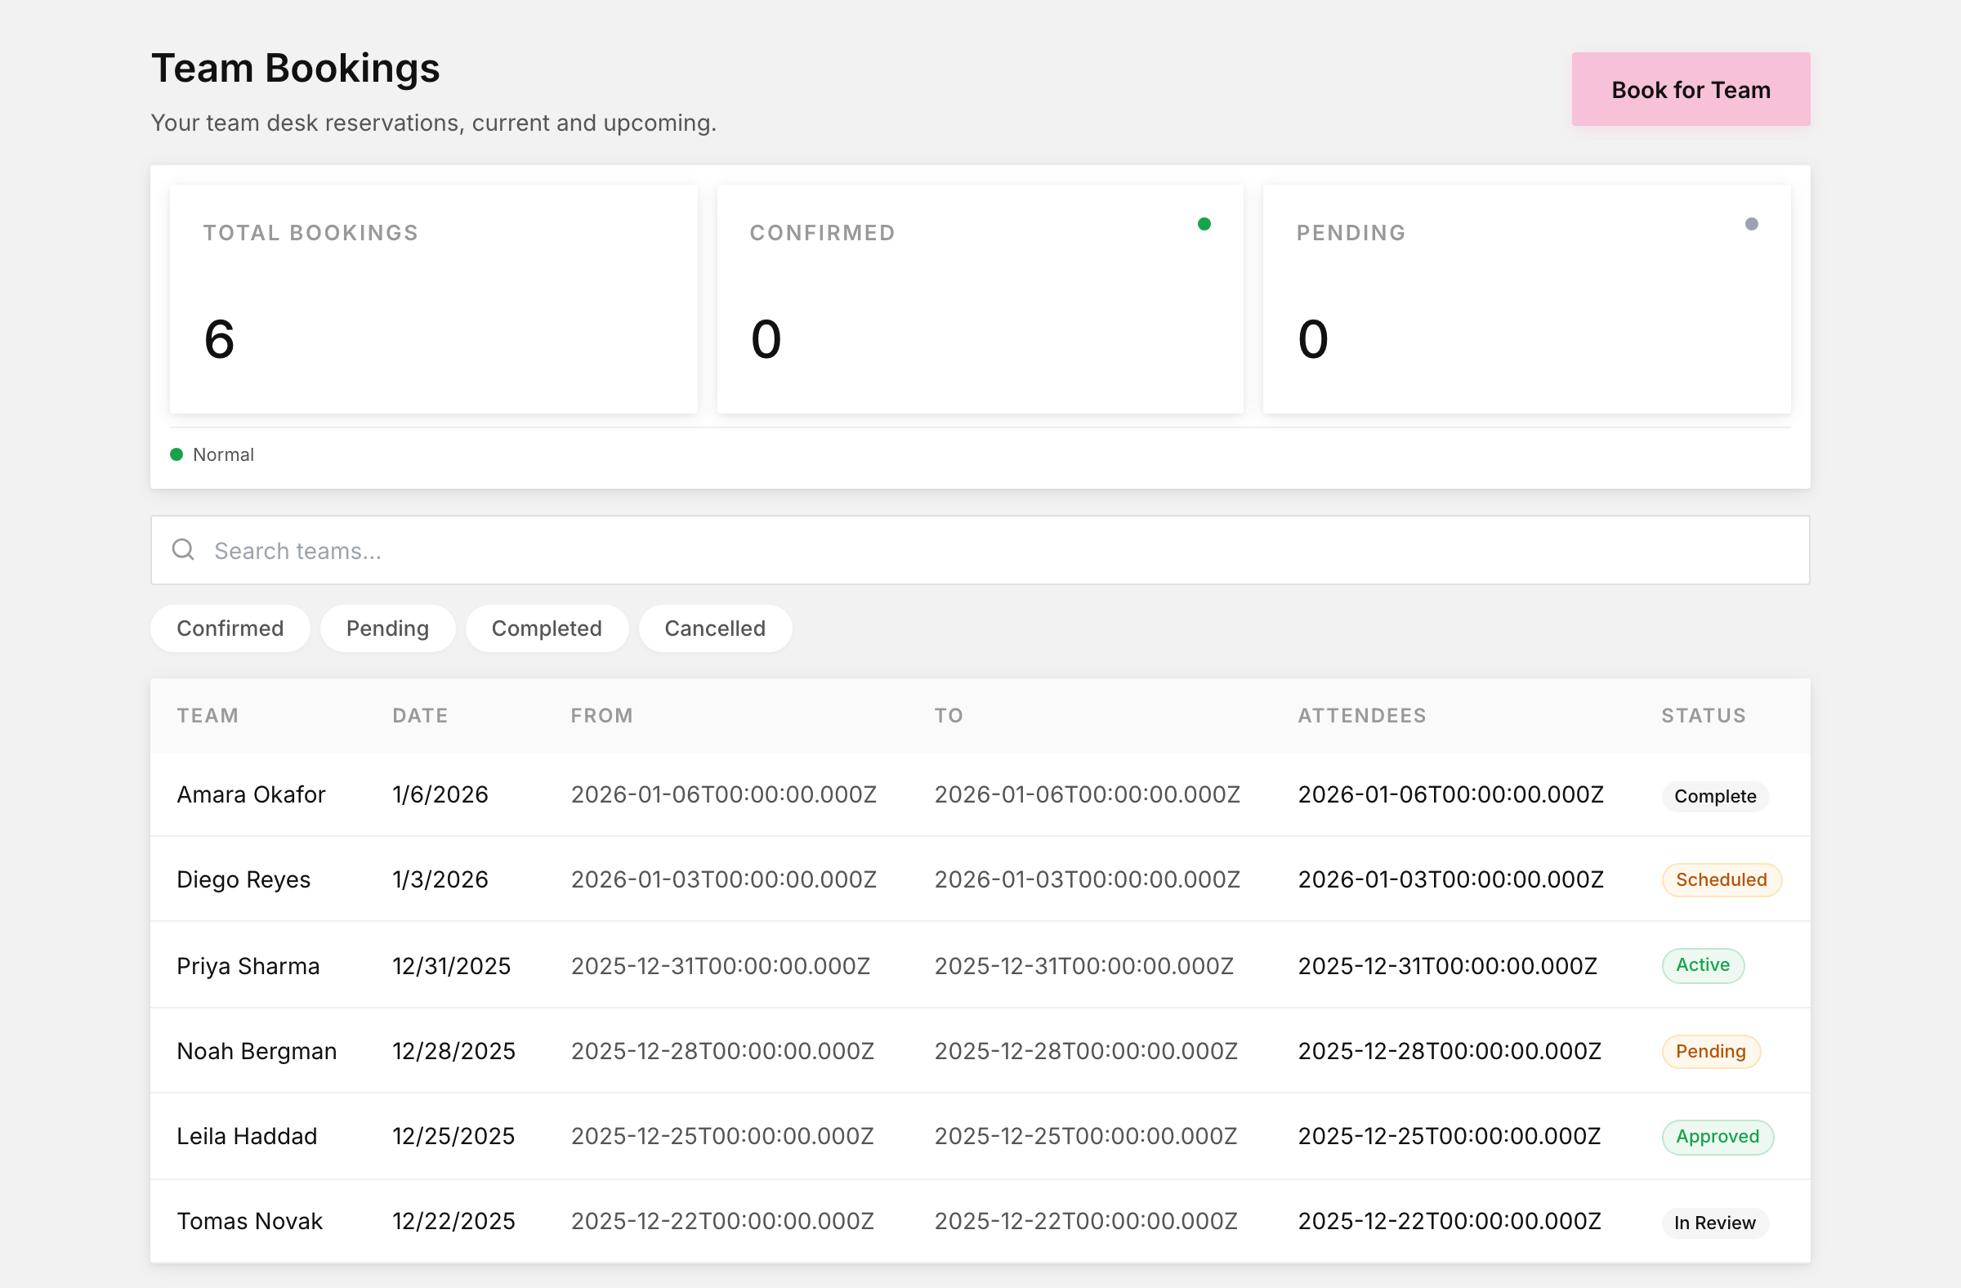Click the Normal status label
Image resolution: width=1961 pixels, height=1288 pixels.
pos(223,454)
